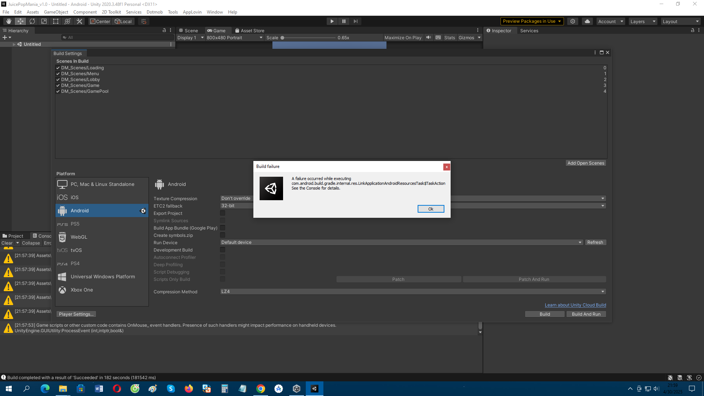Expand the Untitled scene in Hierarchy

[14, 44]
